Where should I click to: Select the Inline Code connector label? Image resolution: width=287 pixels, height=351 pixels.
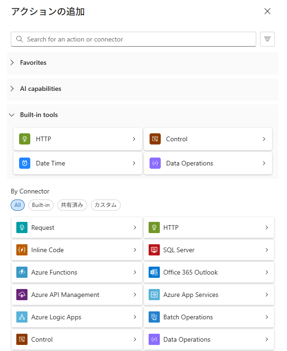48,250
